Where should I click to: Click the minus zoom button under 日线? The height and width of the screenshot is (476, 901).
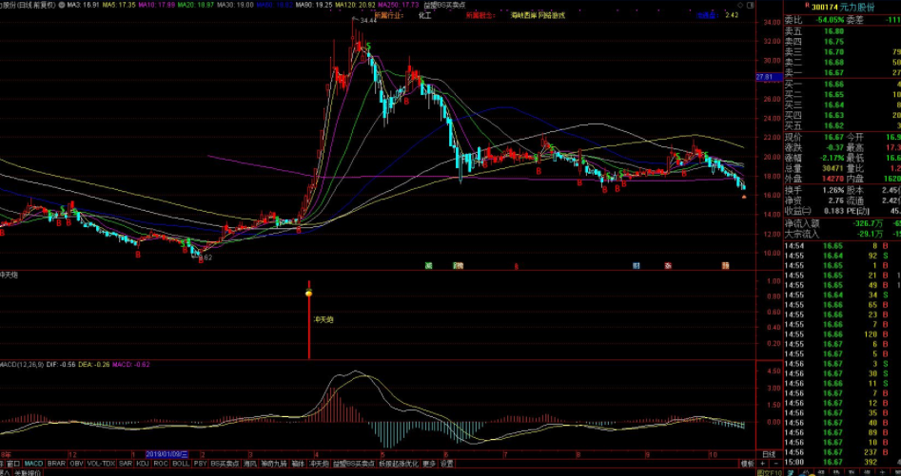pyautogui.click(x=775, y=464)
